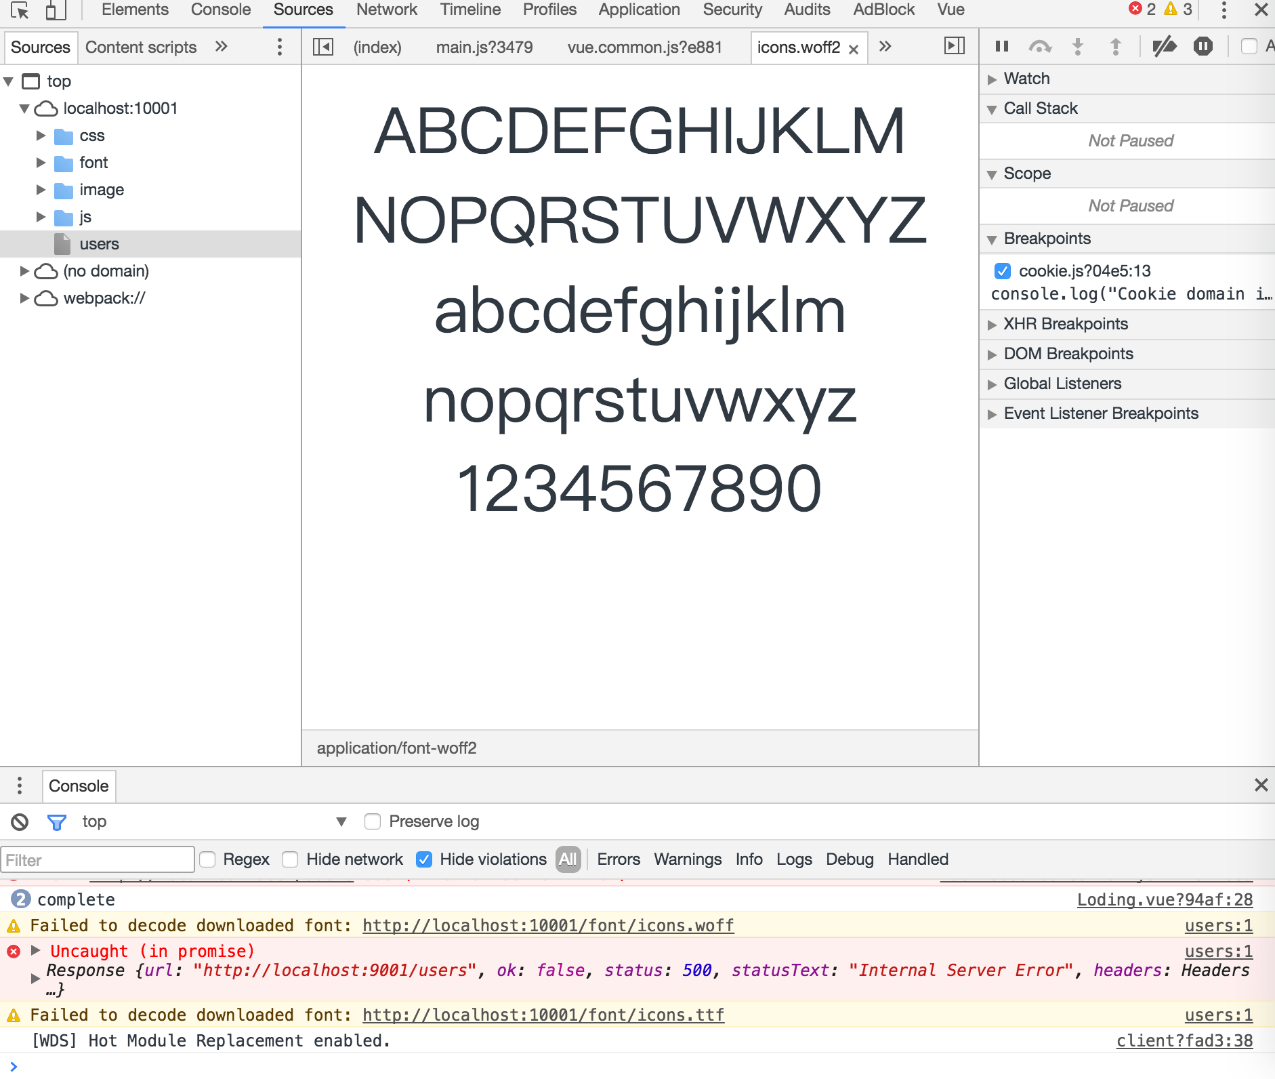Collapse the localhost:10001 tree node
This screenshot has width=1275, height=1079.
click(24, 108)
